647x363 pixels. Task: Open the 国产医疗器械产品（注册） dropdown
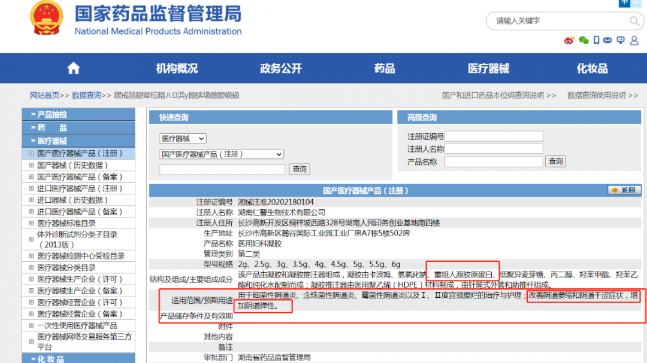click(x=221, y=154)
